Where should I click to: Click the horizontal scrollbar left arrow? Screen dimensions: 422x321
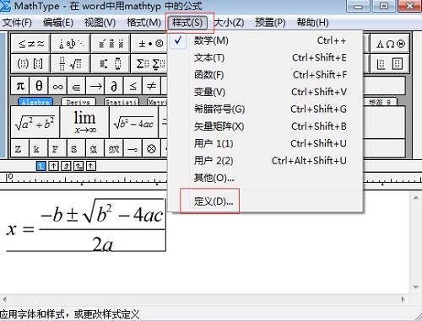click(x=4, y=299)
